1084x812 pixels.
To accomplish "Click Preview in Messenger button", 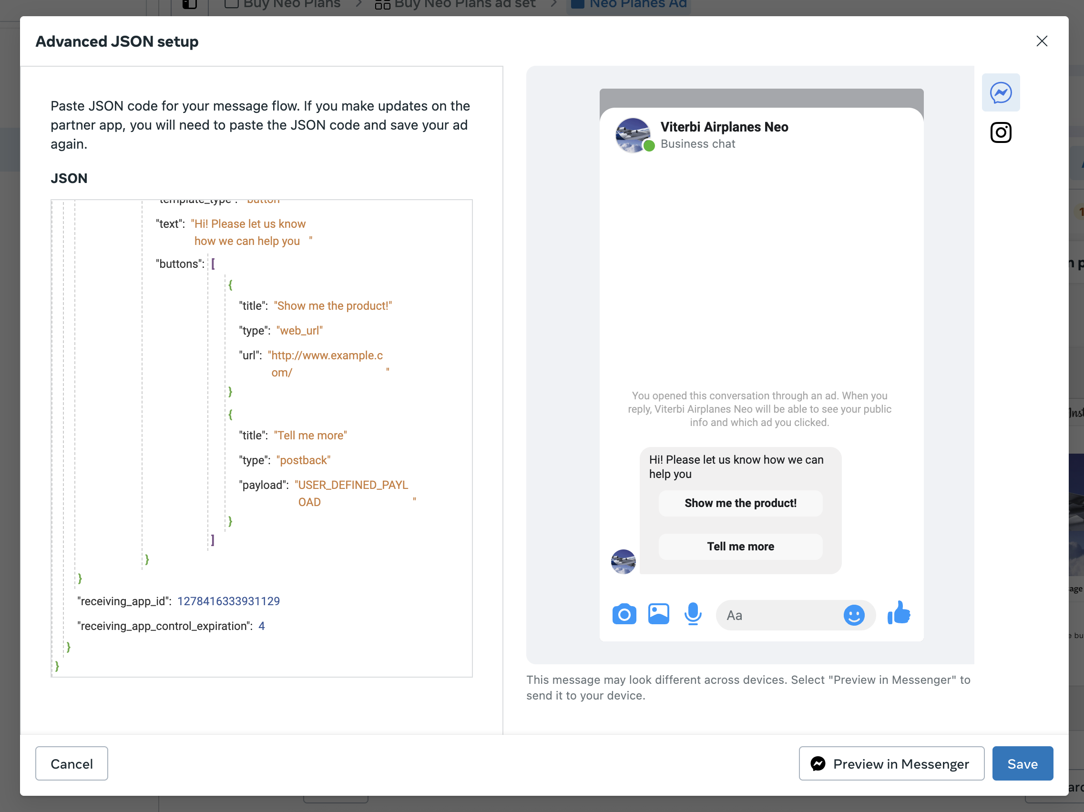I will [x=891, y=763].
